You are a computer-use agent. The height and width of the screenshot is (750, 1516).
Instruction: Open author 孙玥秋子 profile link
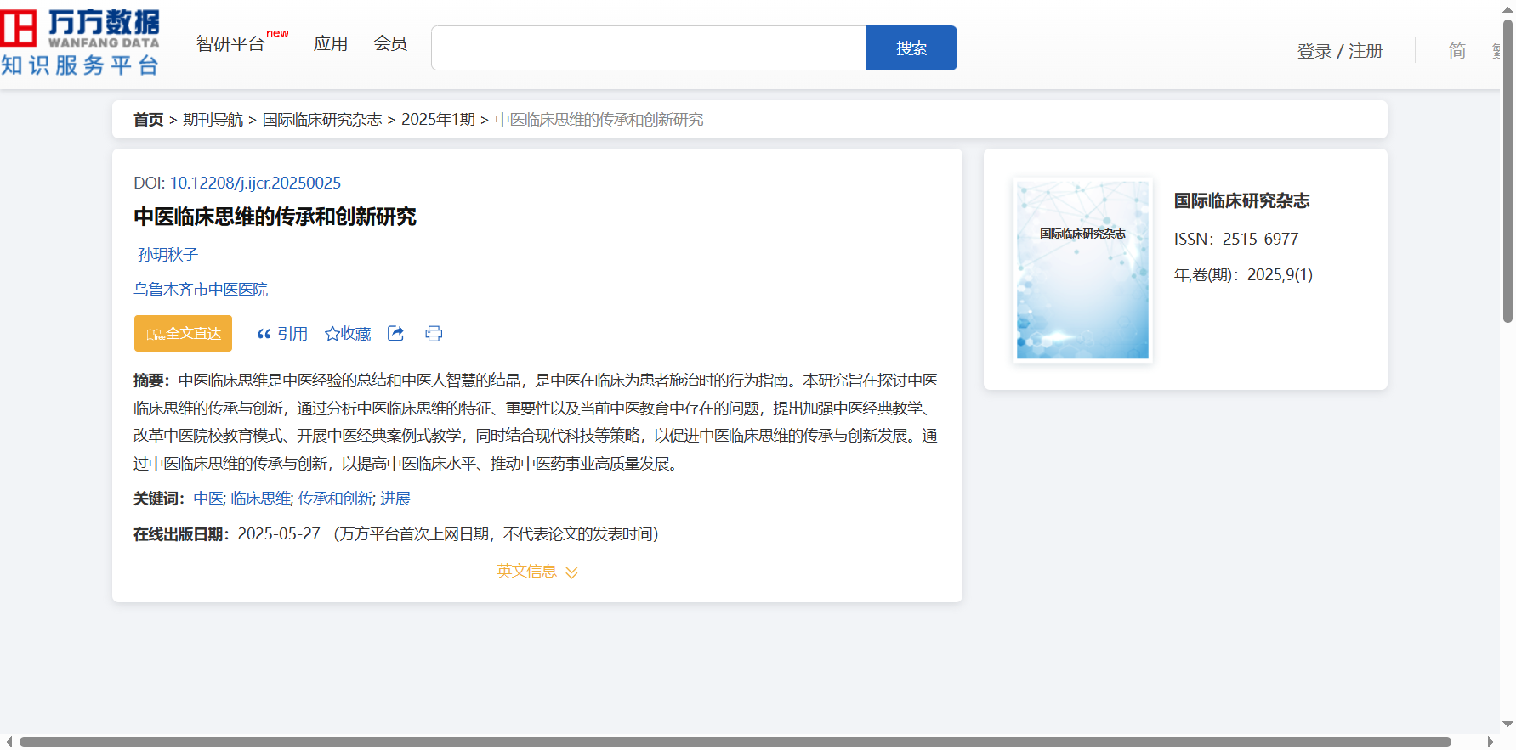point(167,255)
